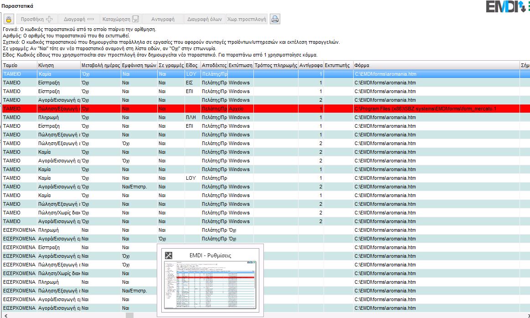This screenshot has width=530, height=318.
Task: Click Αποδέκτες column header
Action: [x=214, y=65]
